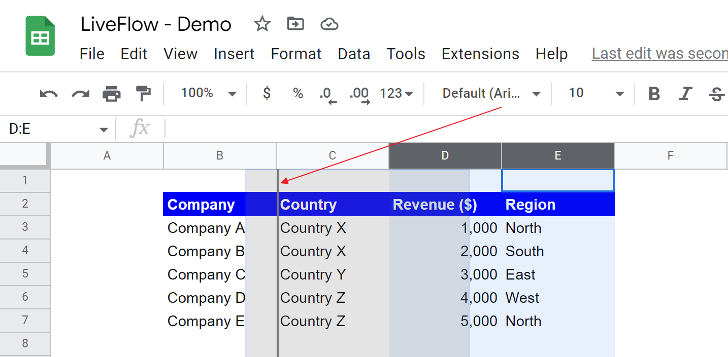Click the cloud saved status indicator
Screen dimensions: 728x357
point(329,24)
